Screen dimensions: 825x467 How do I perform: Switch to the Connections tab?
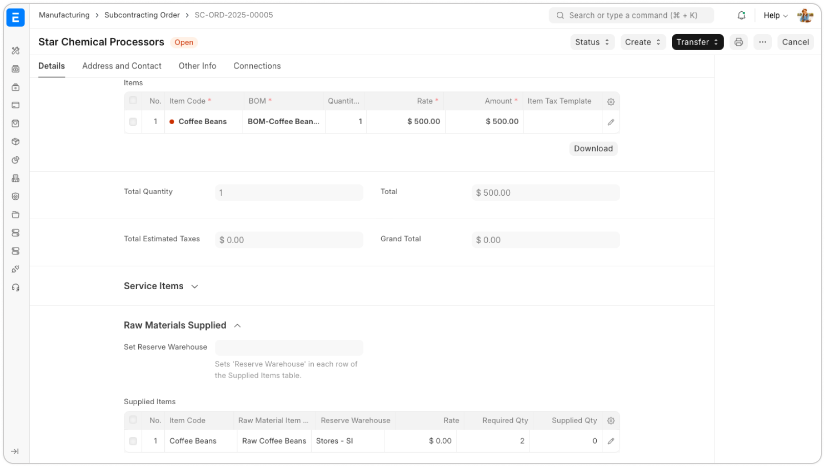(257, 66)
